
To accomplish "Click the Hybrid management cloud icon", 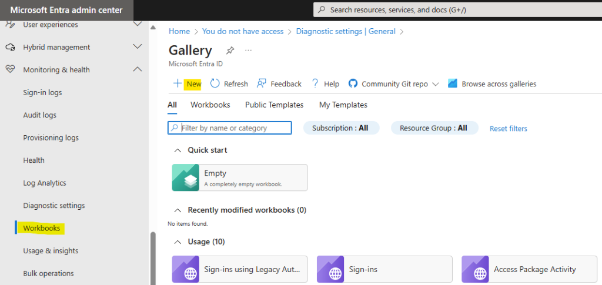I will pos(11,47).
